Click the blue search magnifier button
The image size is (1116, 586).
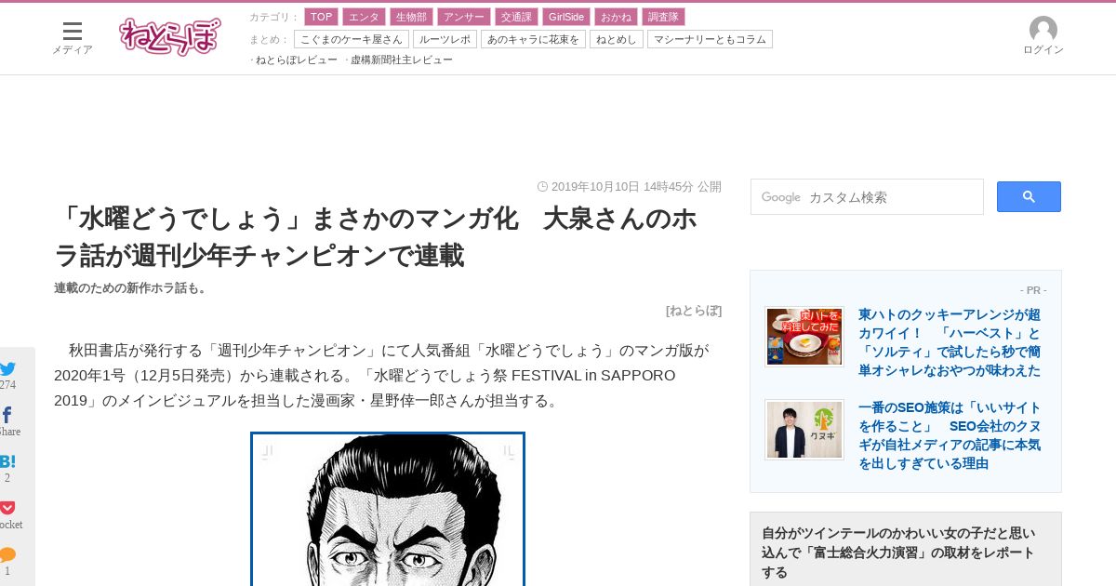click(x=1029, y=196)
